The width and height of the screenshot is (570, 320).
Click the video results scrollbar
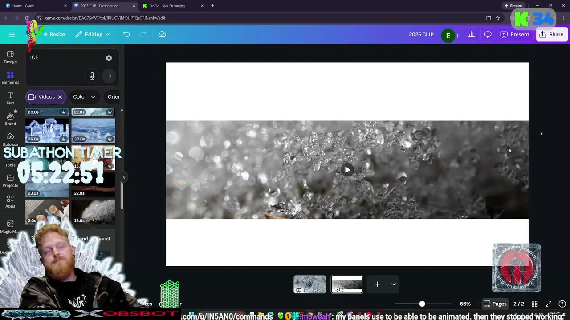click(x=122, y=196)
